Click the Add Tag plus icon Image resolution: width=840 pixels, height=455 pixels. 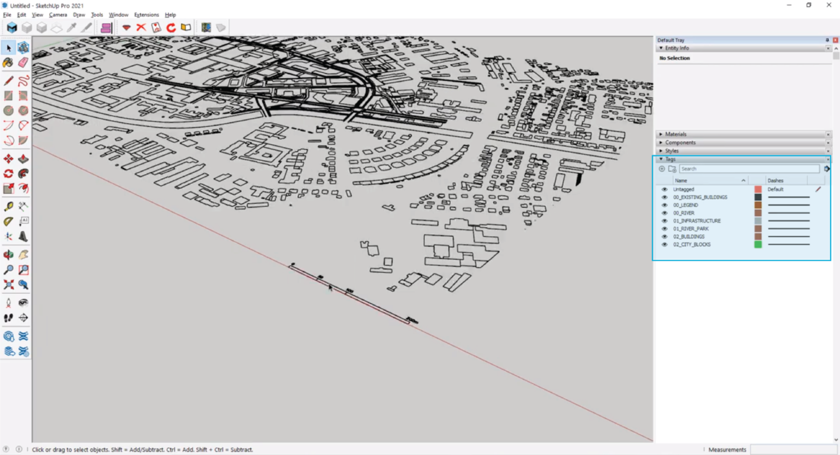click(x=662, y=168)
